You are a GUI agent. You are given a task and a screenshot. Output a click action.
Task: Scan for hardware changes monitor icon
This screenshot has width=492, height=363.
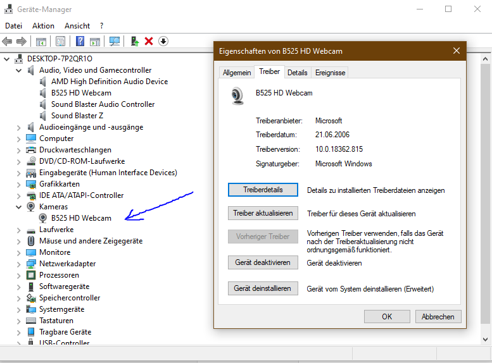(x=115, y=41)
